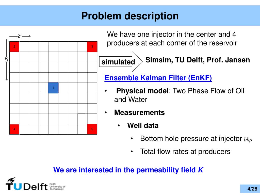260x195 pixels.
Task: Click the 4/28 slide number box
Action: pos(250,189)
